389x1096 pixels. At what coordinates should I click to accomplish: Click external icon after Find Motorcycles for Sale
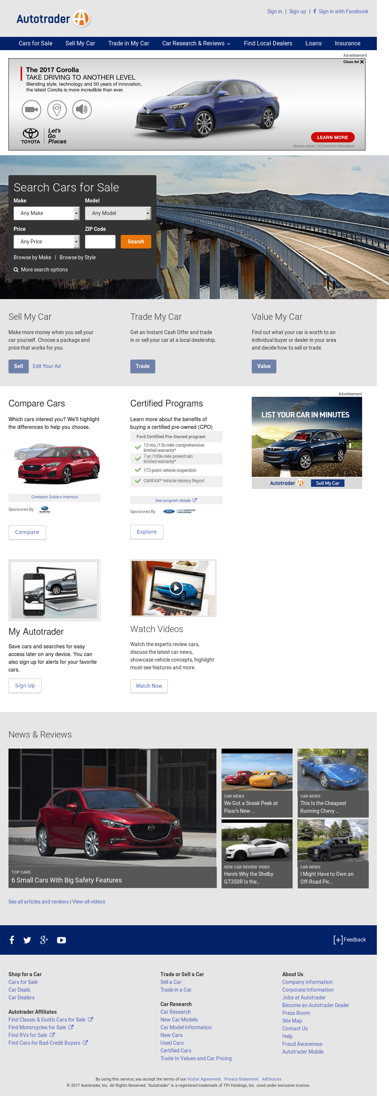click(x=71, y=1027)
